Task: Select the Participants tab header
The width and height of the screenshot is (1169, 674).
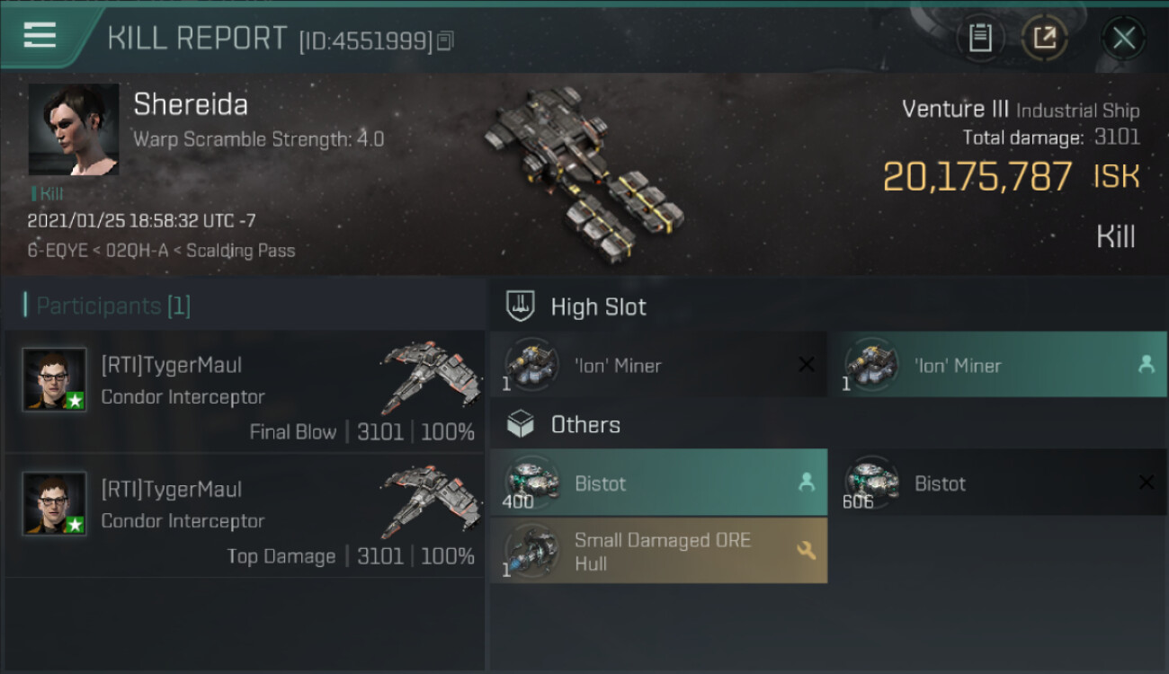Action: (x=107, y=306)
